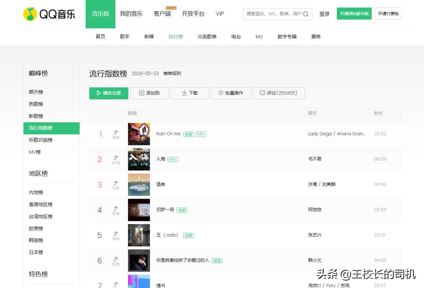Switch to the 排行榜 tab
Image resolution: width=424 pixels, height=288 pixels.
175,36
